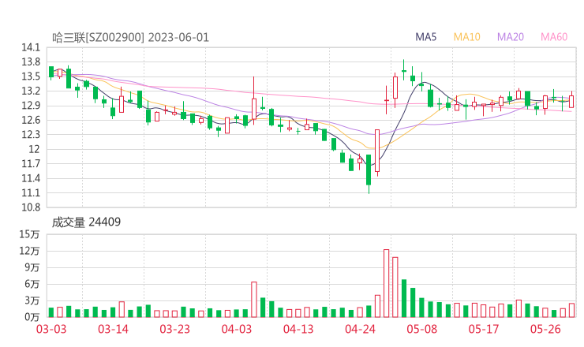The width and height of the screenshot is (584, 347).
Task: Click the 12.9 price axis value
Action: point(31,106)
